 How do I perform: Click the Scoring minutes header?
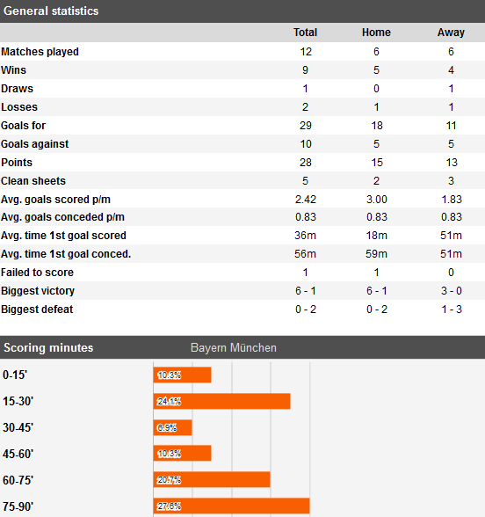(x=48, y=348)
